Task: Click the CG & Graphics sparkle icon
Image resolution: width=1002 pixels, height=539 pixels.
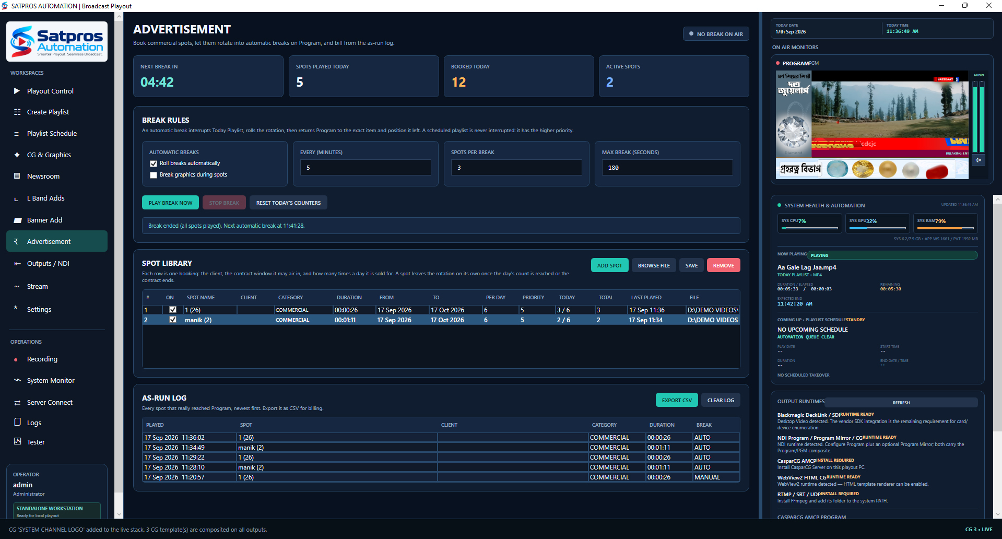Action: 17,155
